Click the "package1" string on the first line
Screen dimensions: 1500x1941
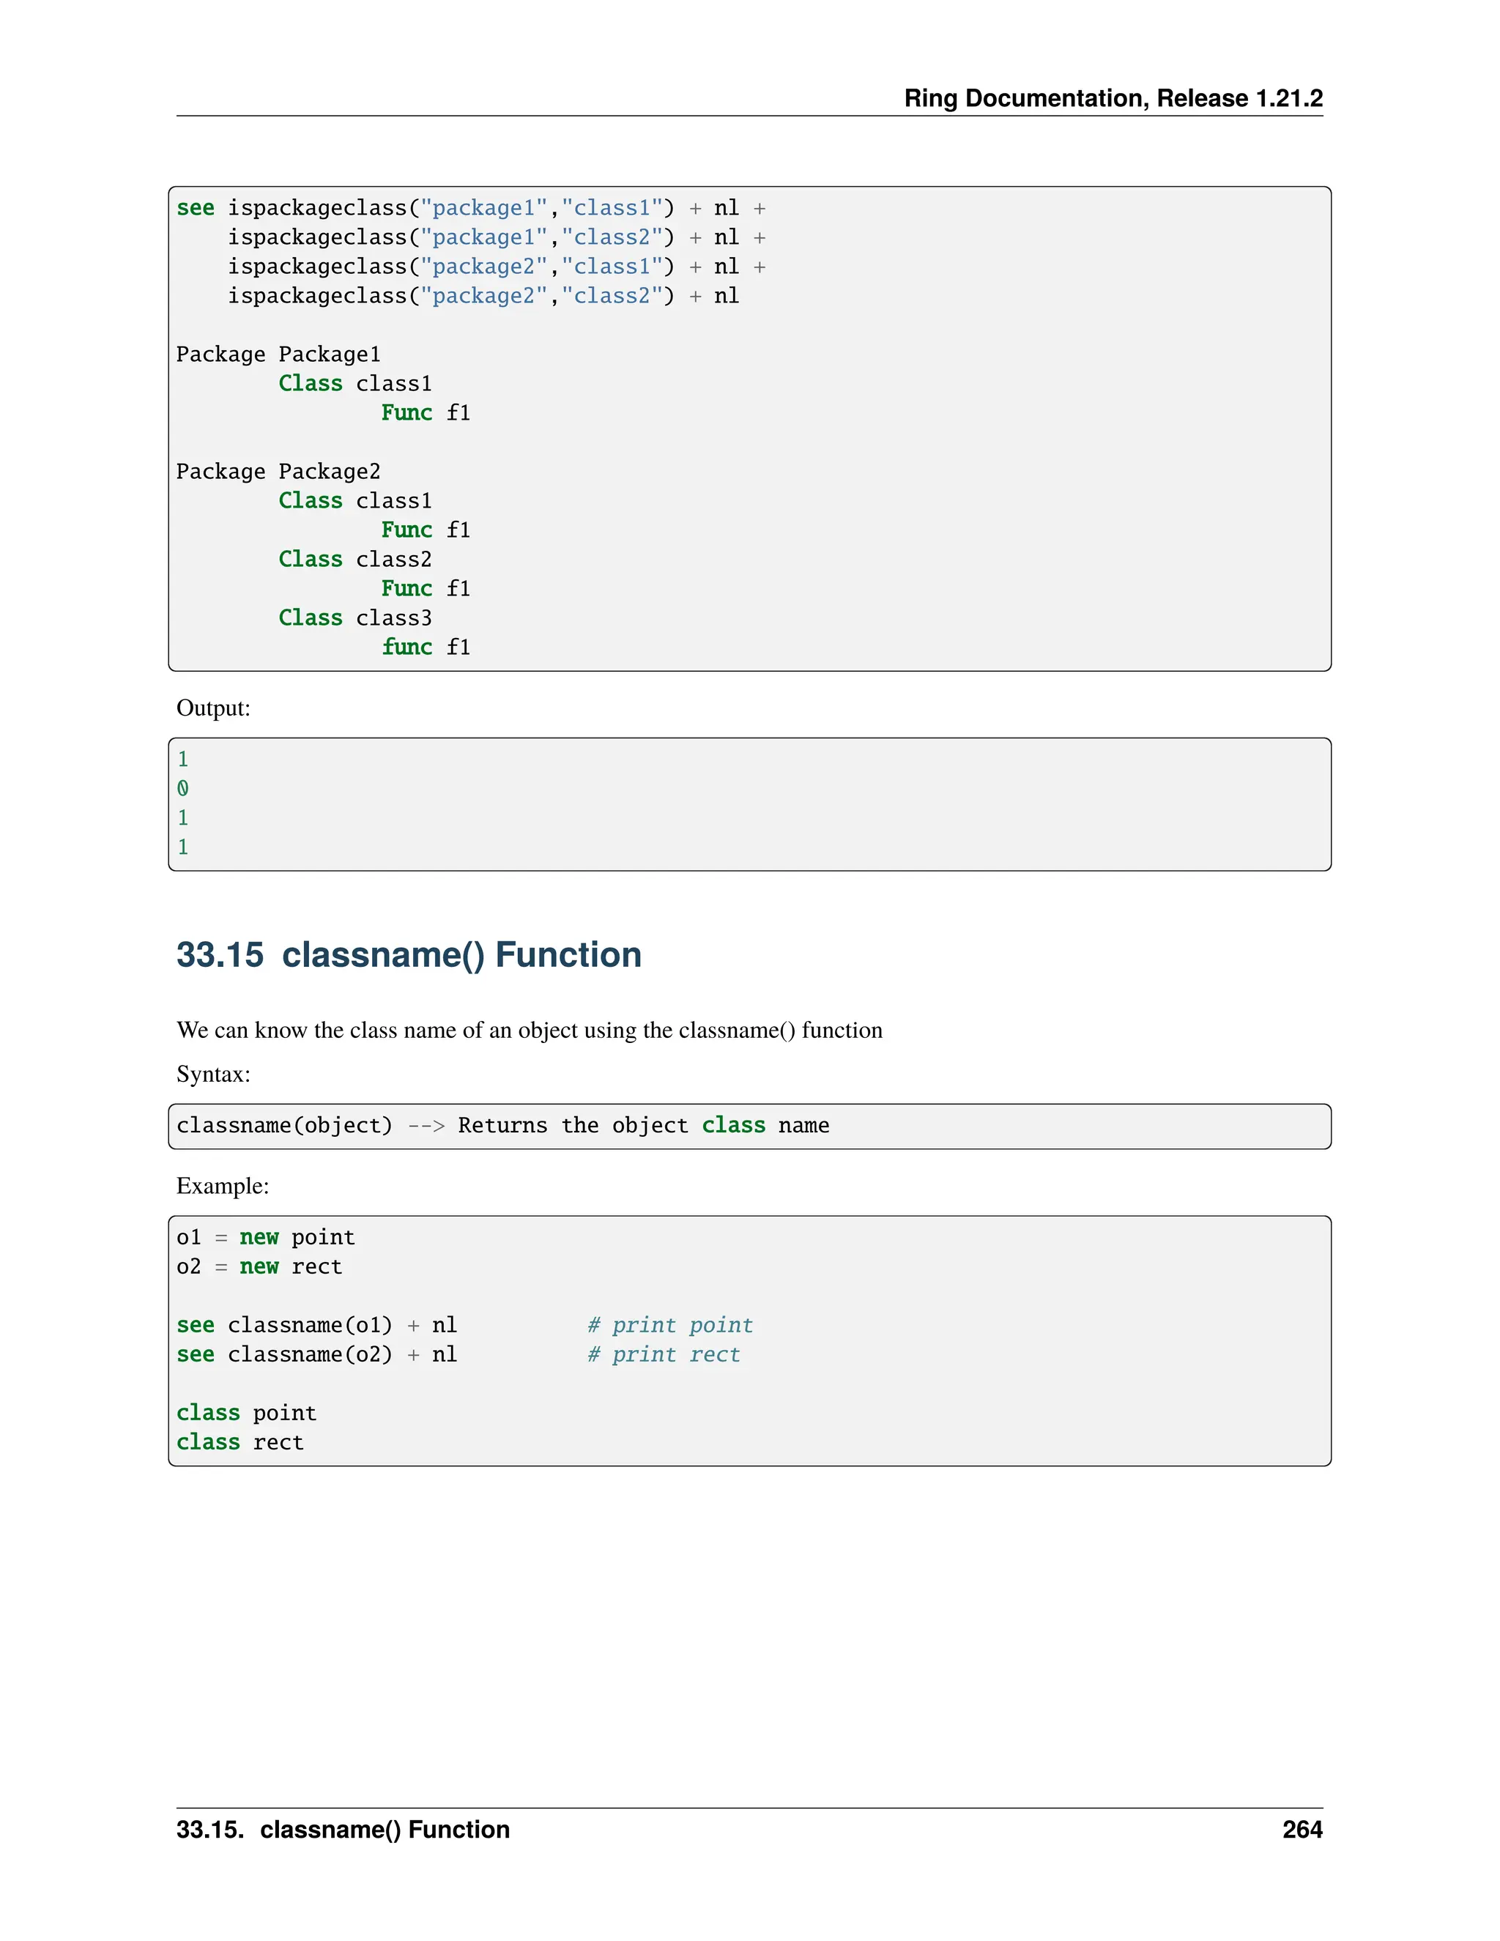point(483,208)
